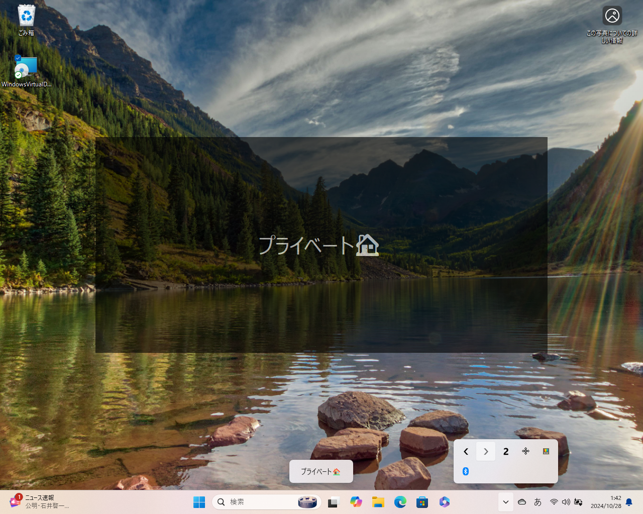Expand hidden system tray icons chevron
The image size is (643, 514).
point(506,502)
